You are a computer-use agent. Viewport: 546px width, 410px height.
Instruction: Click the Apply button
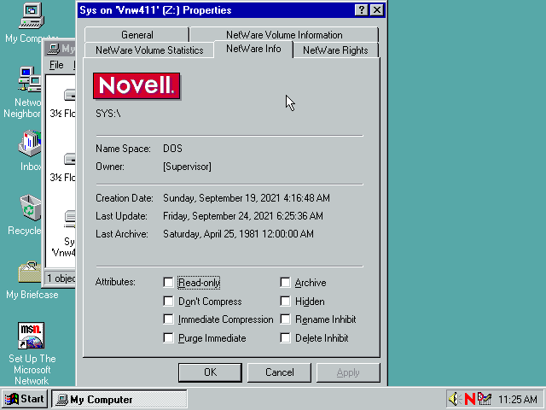click(x=348, y=372)
